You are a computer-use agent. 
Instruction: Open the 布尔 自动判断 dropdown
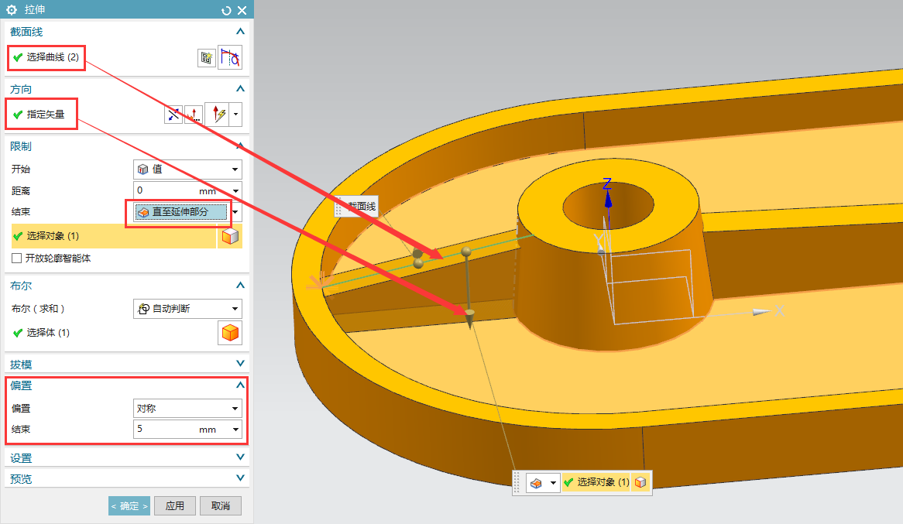(x=187, y=309)
